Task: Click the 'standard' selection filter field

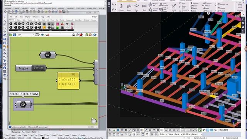Action: pos(229,130)
